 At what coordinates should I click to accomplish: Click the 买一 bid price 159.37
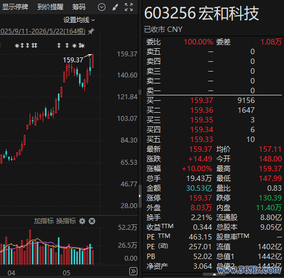202,100
